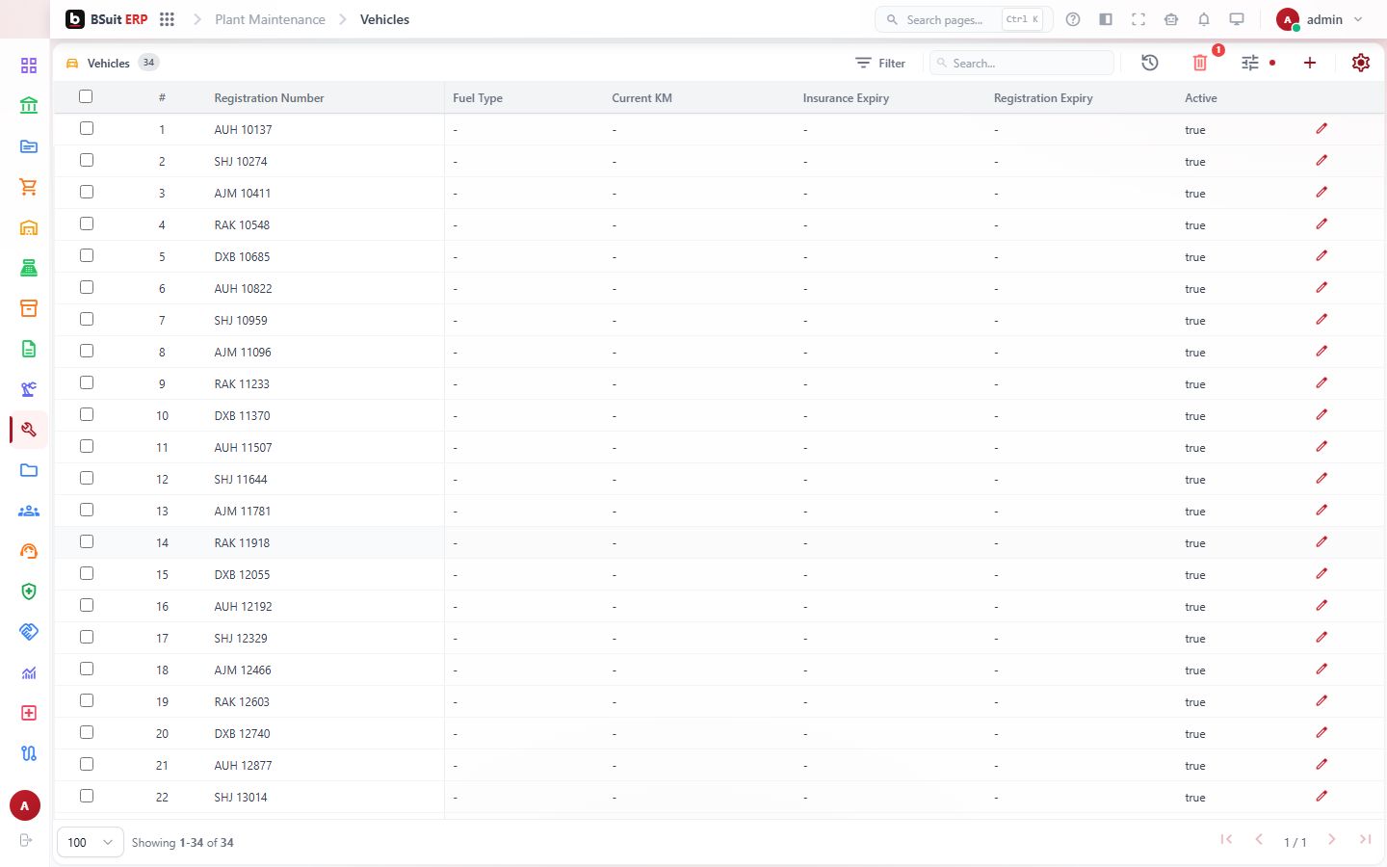Enter fullscreen mode via the top bar icon

[1138, 19]
